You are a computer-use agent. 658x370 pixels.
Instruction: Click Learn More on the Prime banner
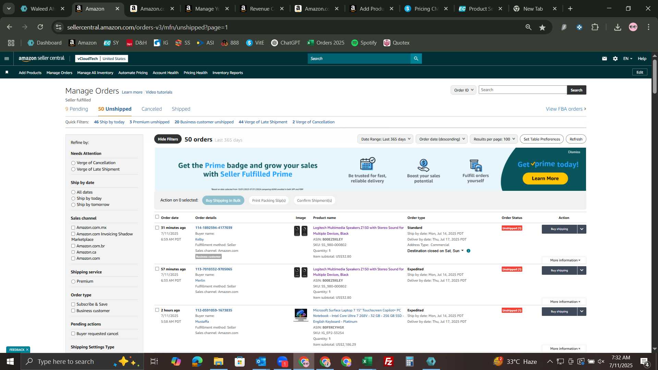click(x=545, y=178)
